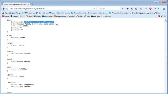
Task: Open the Miscellaneous menu
Action: 60,16
